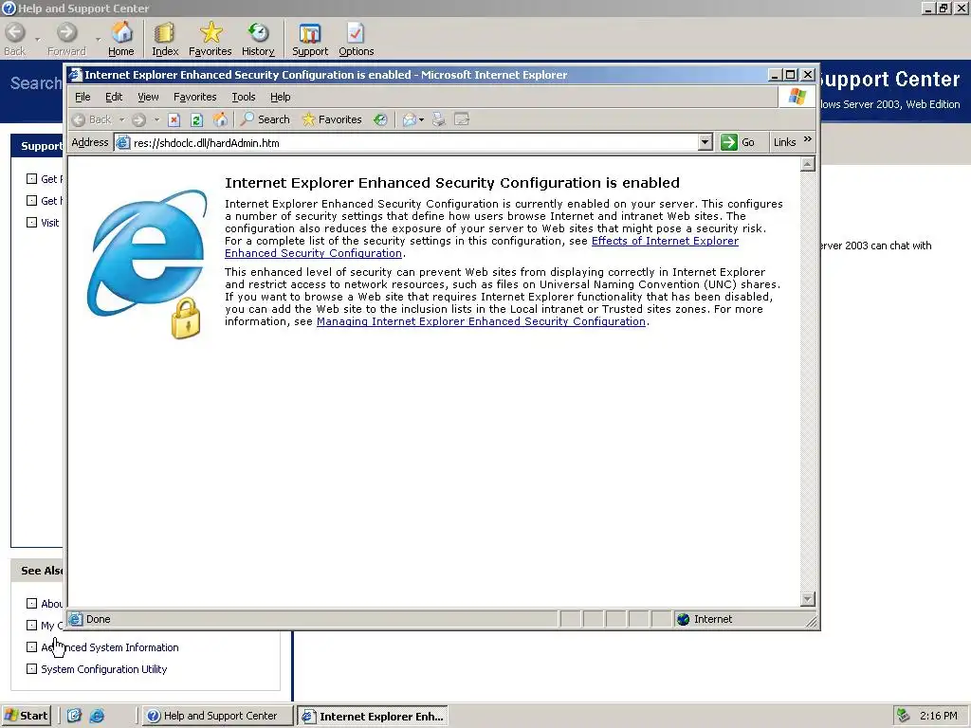Image resolution: width=971 pixels, height=728 pixels.
Task: Click the clock showing 2:16 PM
Action: (x=938, y=716)
